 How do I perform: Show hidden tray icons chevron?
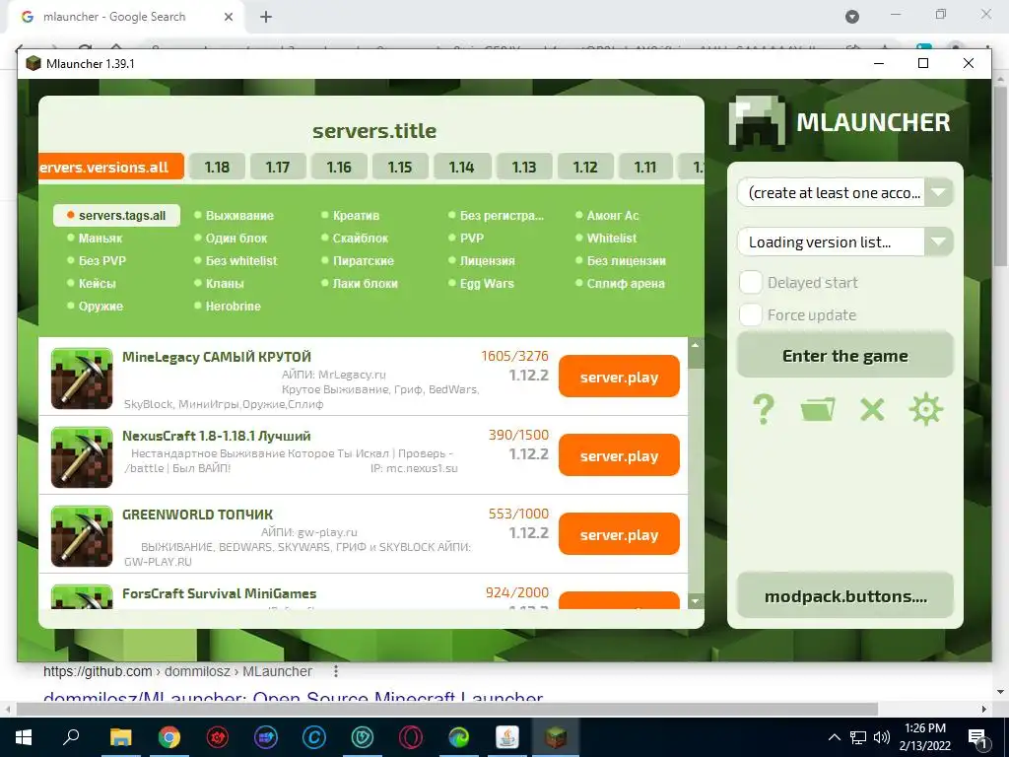click(x=834, y=737)
